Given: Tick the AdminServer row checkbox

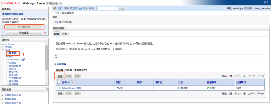Looking at the screenshot, I should tap(58, 88).
